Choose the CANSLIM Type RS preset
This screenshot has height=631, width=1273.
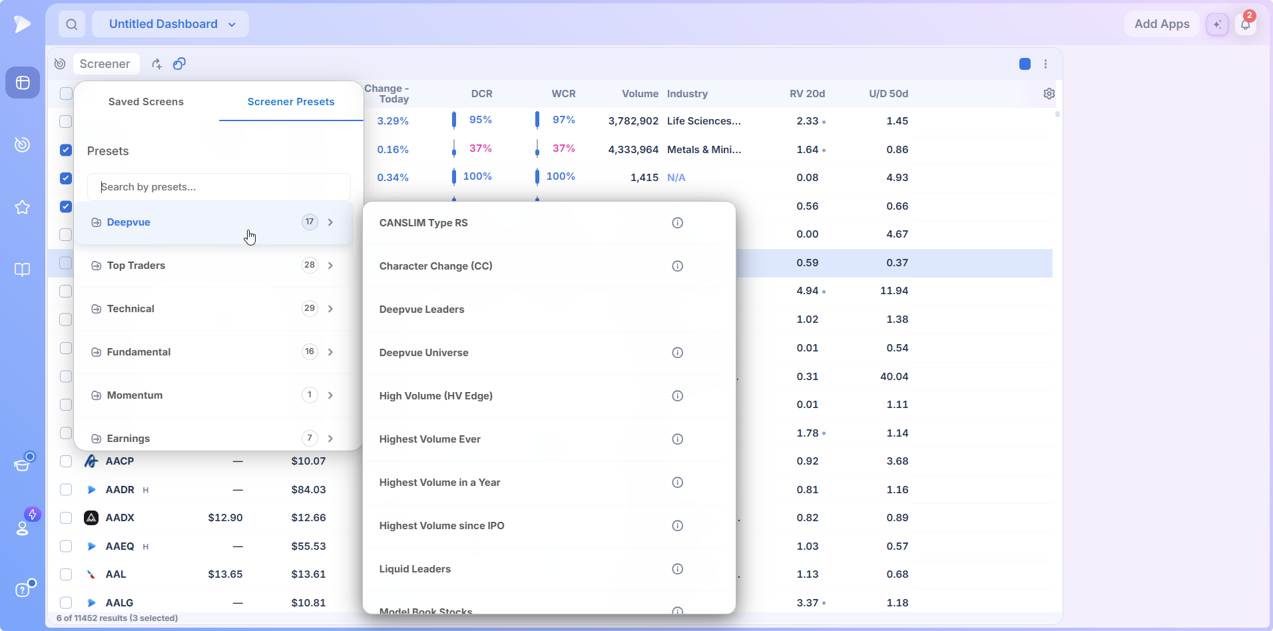point(423,223)
